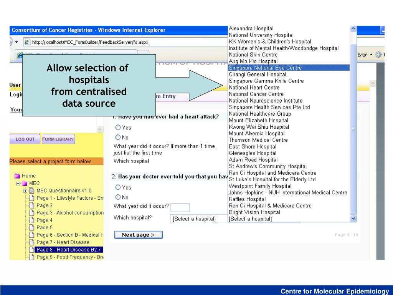The height and width of the screenshot is (295, 393).
Task: Select Singapore Health Services Pte Ltd
Action: (269, 107)
